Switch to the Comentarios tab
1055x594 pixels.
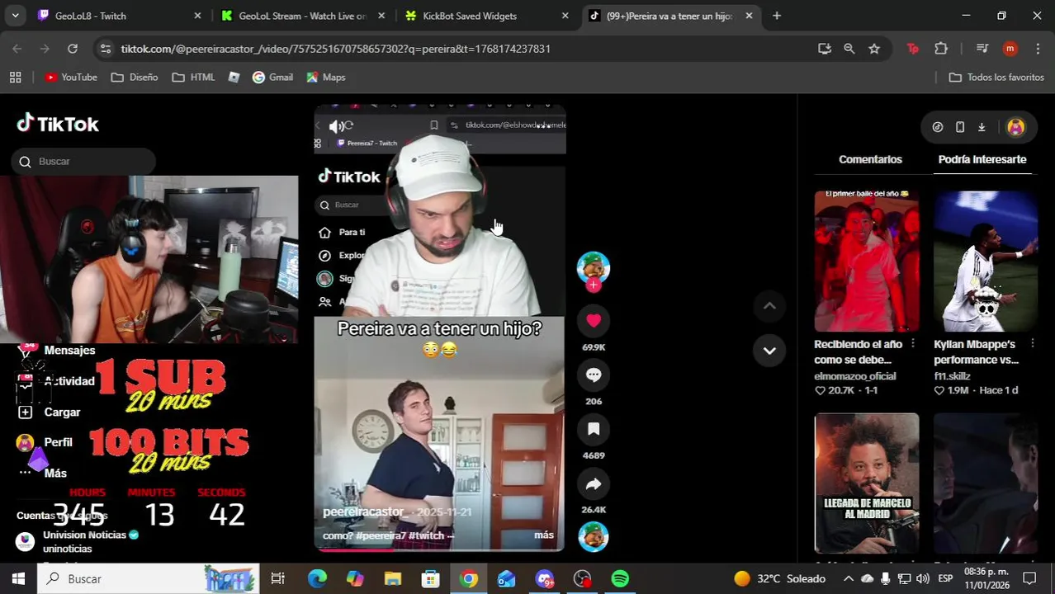click(870, 159)
